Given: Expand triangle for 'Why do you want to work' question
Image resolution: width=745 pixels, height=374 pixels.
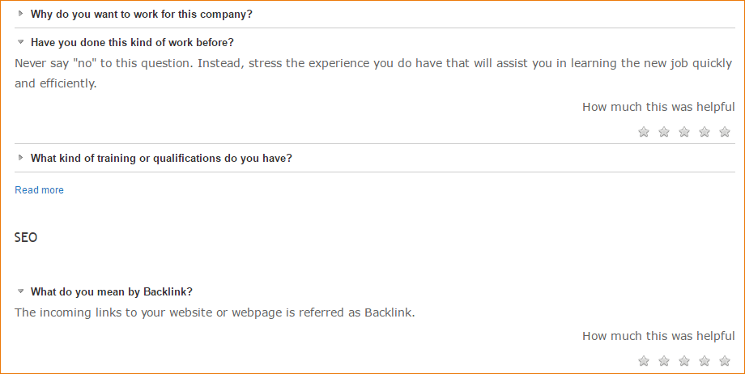Looking at the screenshot, I should (21, 13).
